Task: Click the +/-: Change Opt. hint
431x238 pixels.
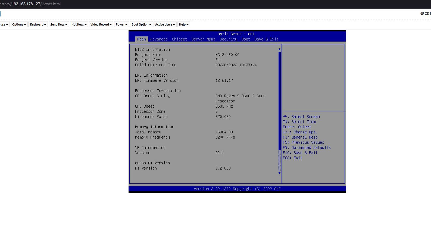Action: pos(300,132)
